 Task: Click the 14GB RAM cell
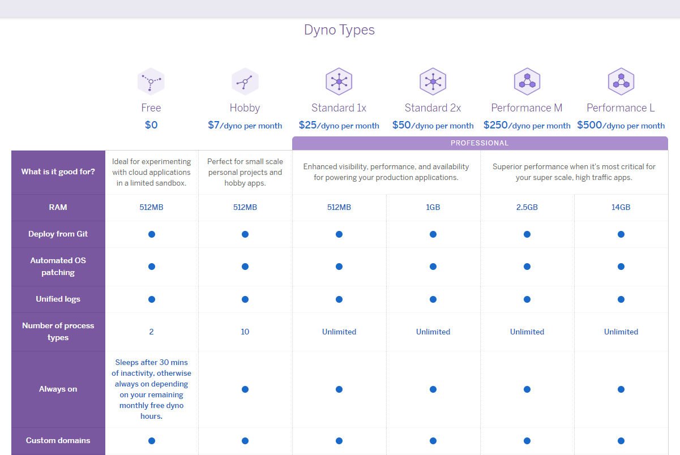621,208
